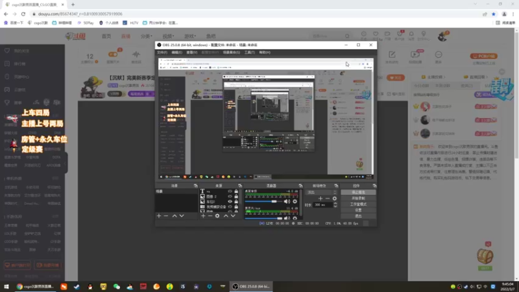
Task: Open OBS 帮助(H) menu
Action: pyautogui.click(x=265, y=53)
